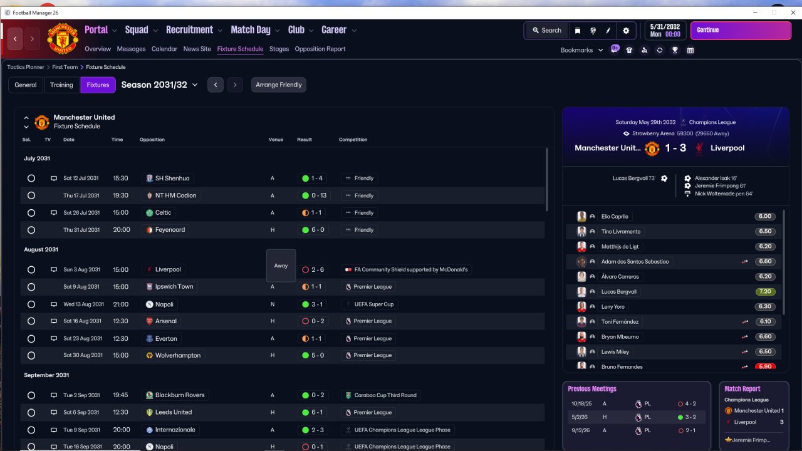Image resolution: width=802 pixels, height=451 pixels.
Task: Click the goal icon beside Lucas Bergvall 73'
Action: tap(664, 179)
